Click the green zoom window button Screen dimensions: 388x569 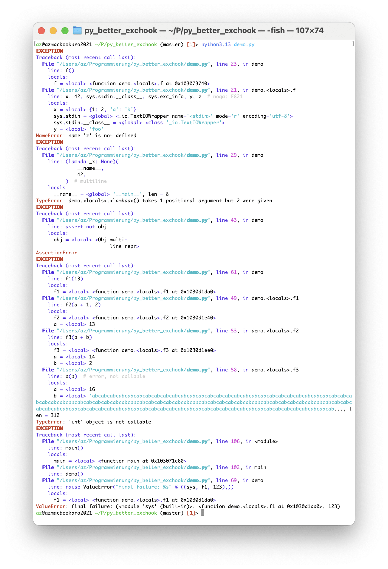tap(65, 30)
